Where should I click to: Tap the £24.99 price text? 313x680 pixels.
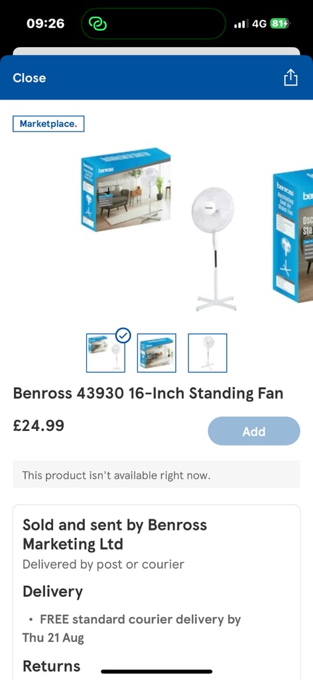coord(38,426)
